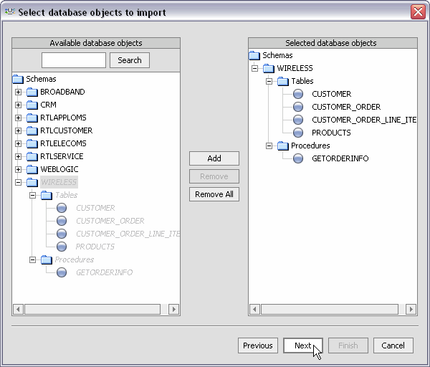Click the WIRELESS folder icon in Selected objects

coord(269,68)
